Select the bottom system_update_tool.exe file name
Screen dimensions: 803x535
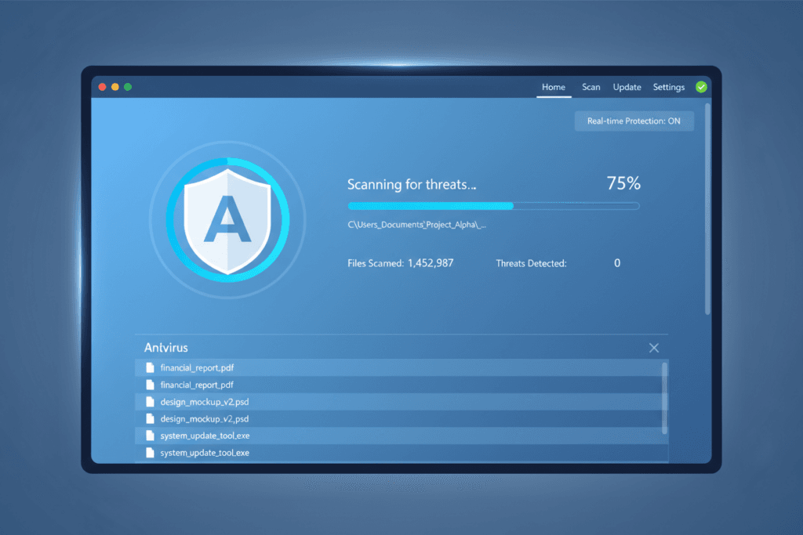205,453
